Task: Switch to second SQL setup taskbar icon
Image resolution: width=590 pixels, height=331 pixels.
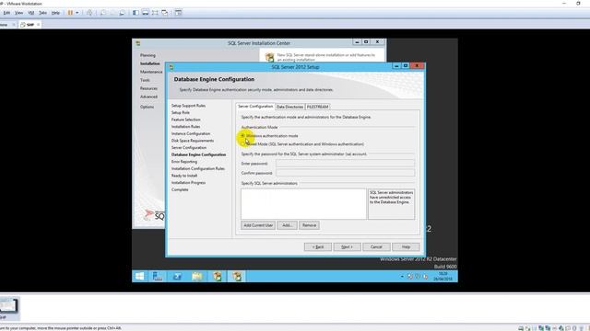Action: click(x=237, y=276)
